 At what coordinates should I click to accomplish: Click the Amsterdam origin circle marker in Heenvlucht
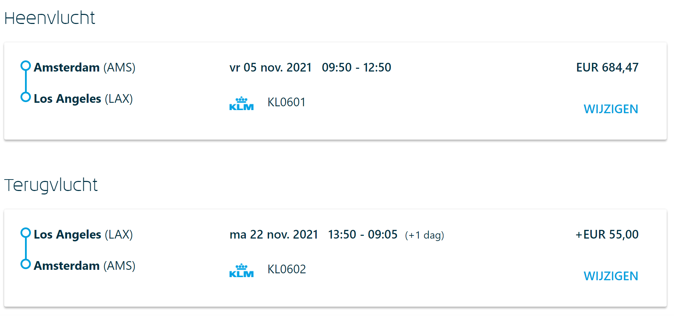pos(26,66)
